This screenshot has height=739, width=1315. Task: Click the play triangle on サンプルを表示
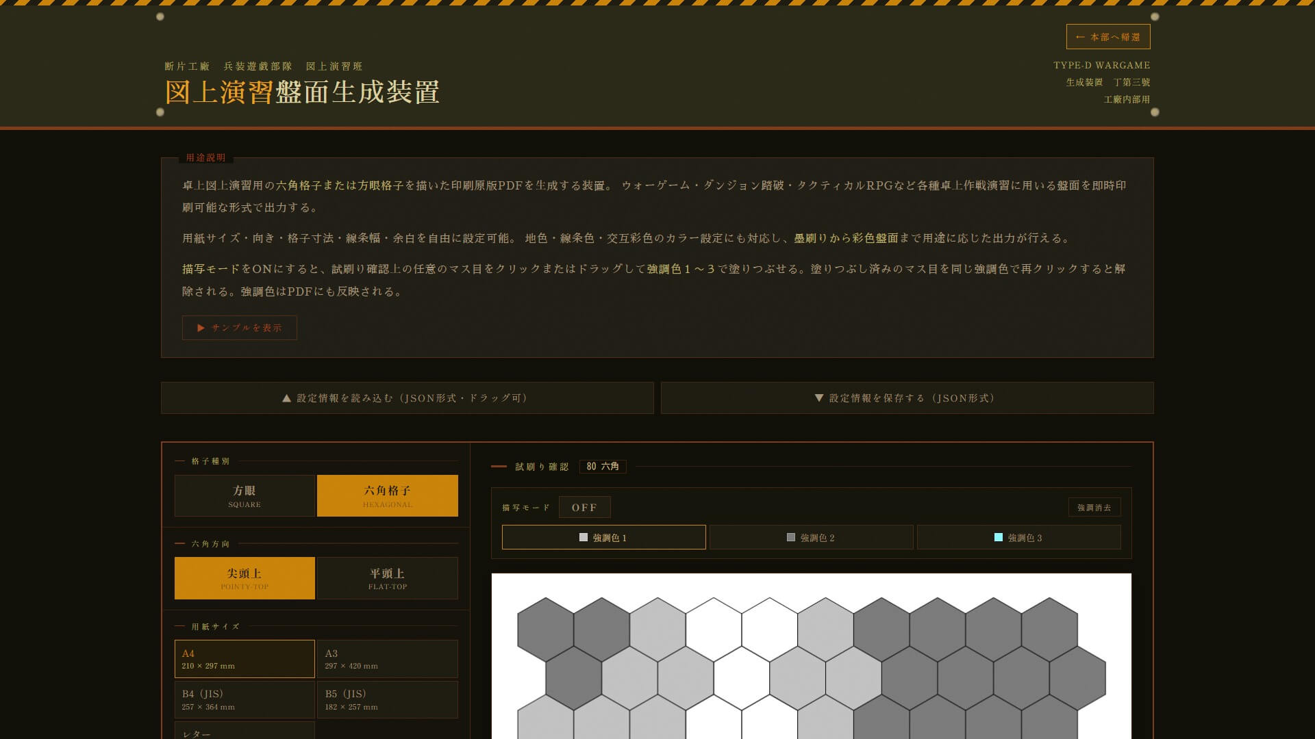coord(201,328)
